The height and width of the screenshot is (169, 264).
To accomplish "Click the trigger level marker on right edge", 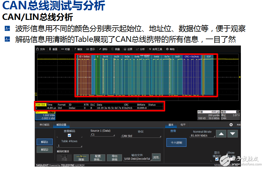I will coord(239,77).
